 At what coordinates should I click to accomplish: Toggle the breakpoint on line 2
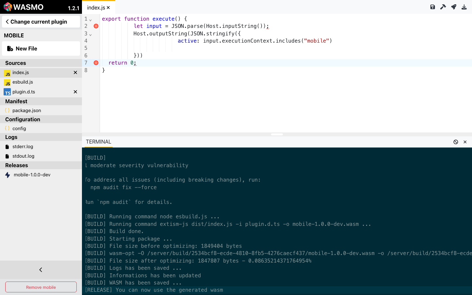click(96, 26)
